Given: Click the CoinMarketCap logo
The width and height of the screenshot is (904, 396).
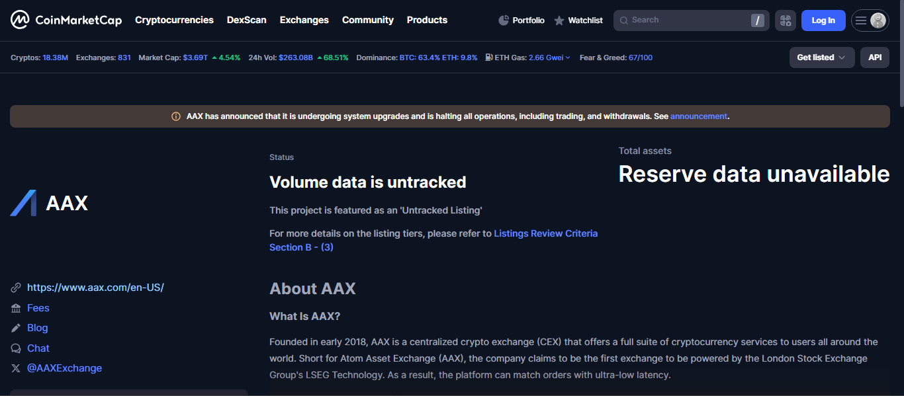Looking at the screenshot, I should (x=66, y=20).
